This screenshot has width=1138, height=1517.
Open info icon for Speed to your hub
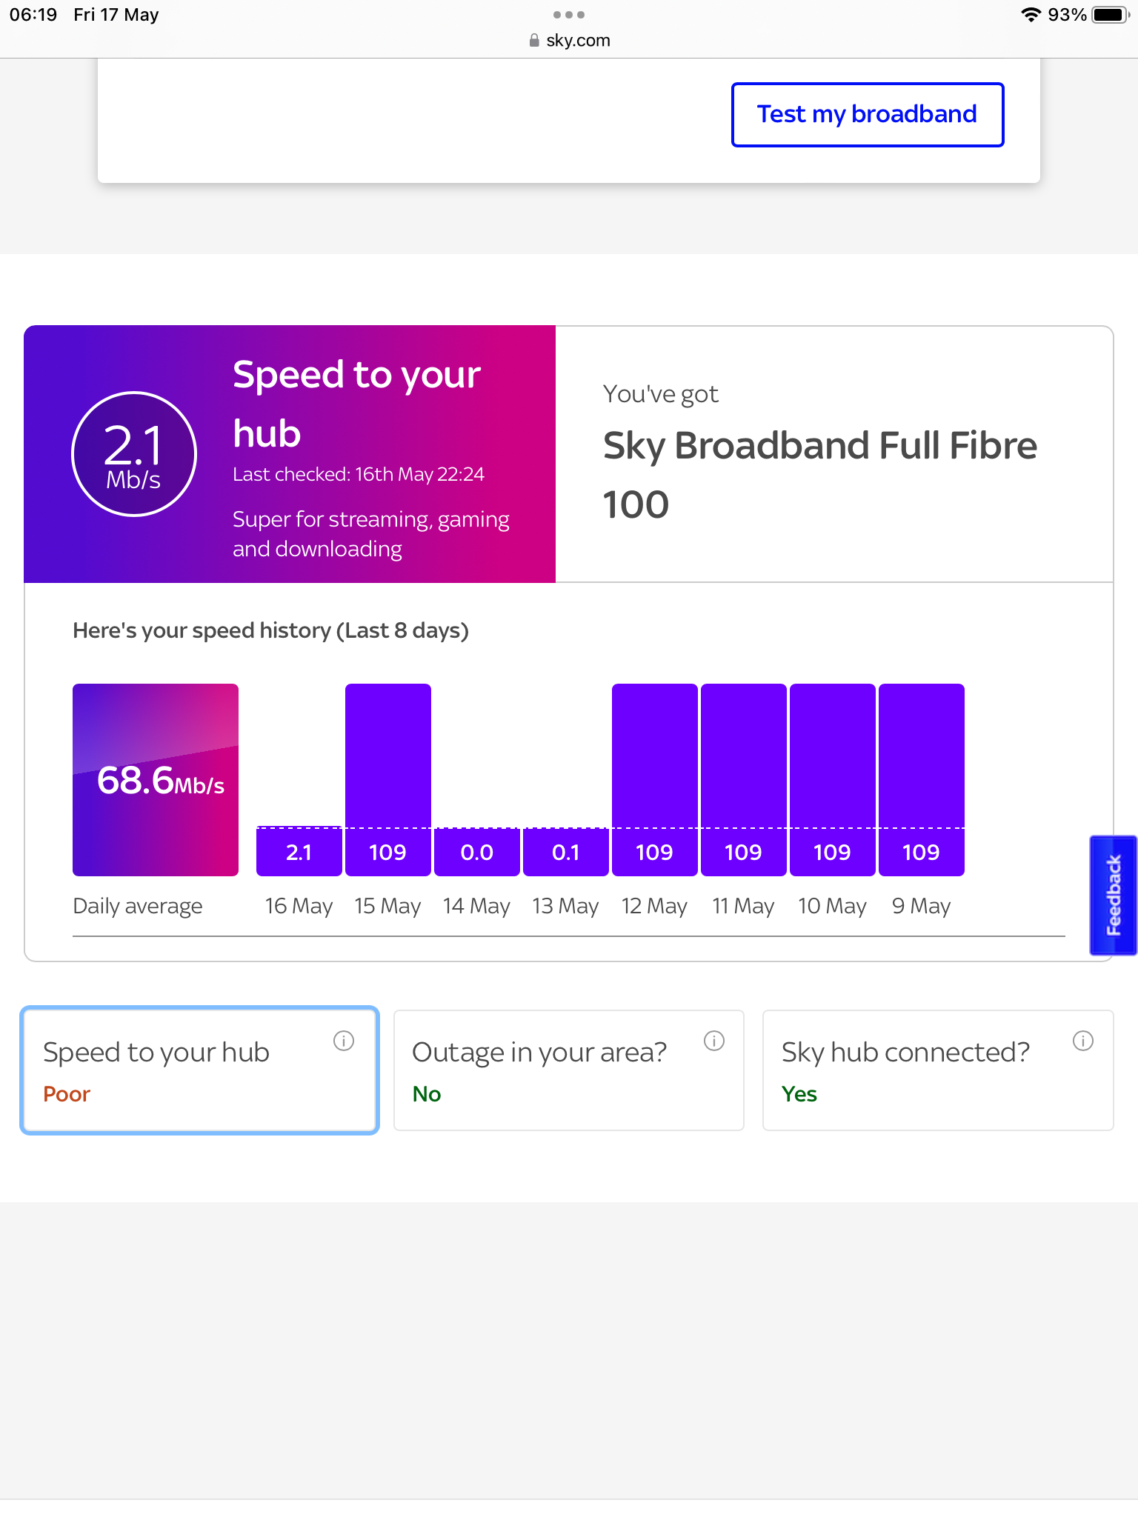(x=344, y=1041)
